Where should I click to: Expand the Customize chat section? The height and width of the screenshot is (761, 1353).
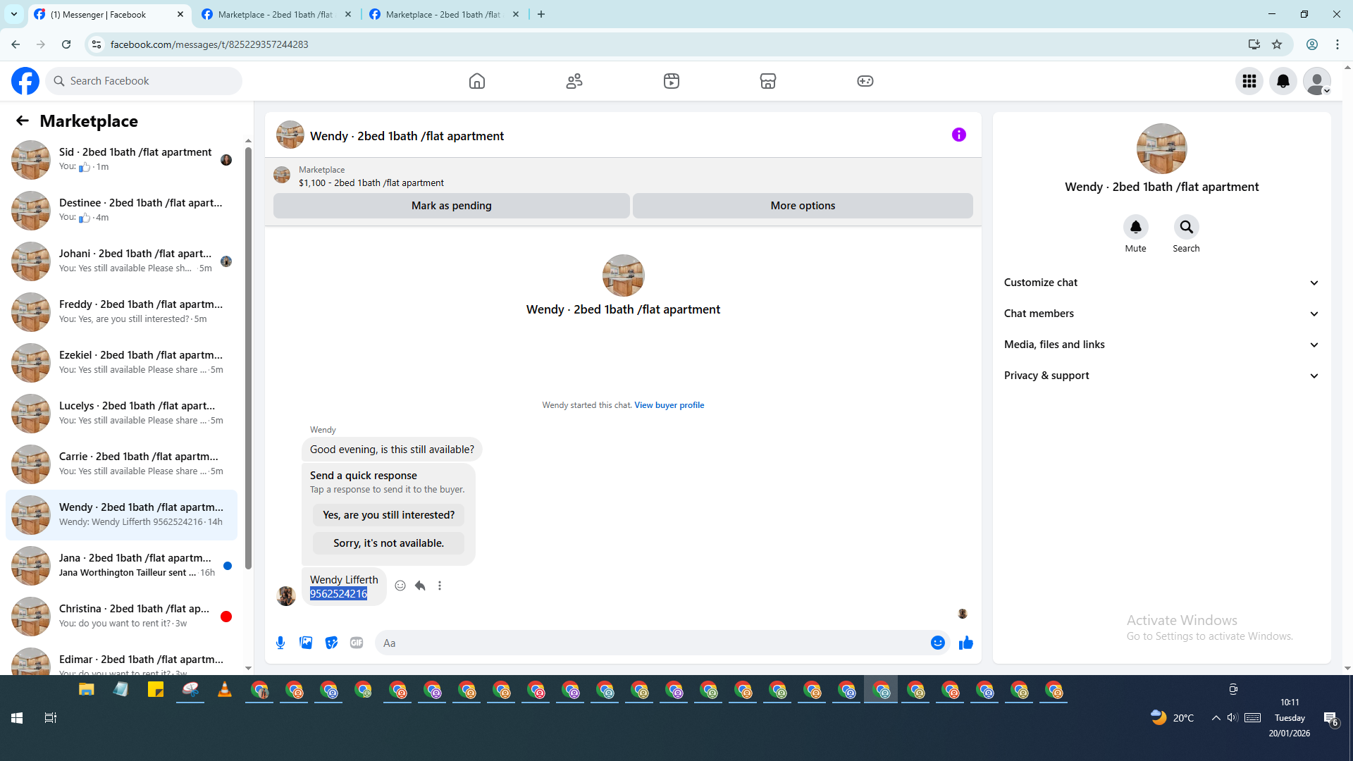[x=1161, y=283]
